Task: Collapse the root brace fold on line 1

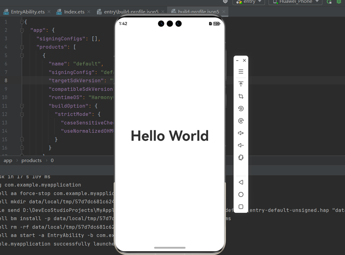Action: pos(22,22)
